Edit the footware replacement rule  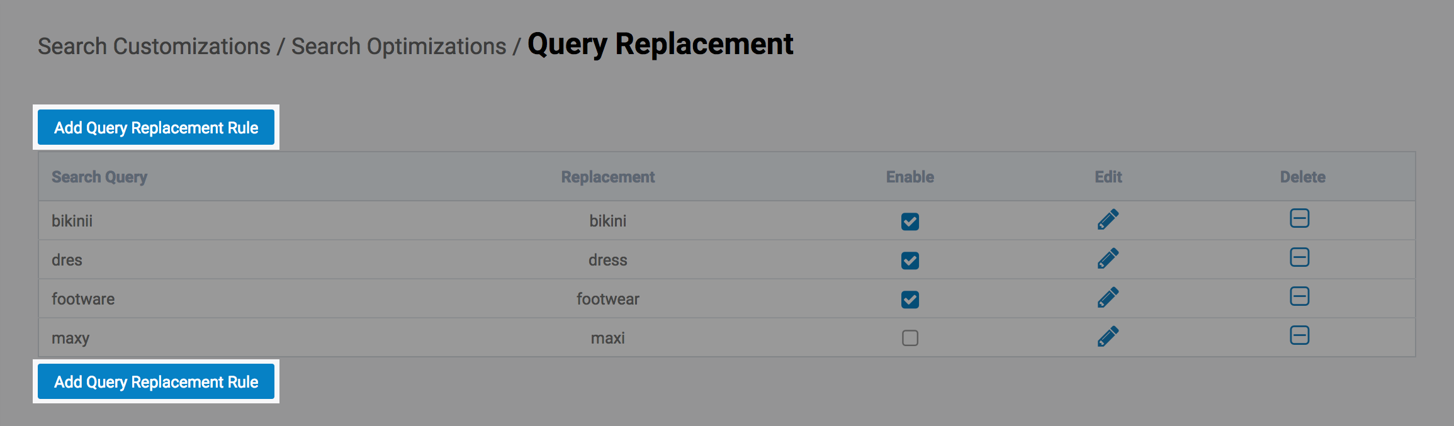point(1108,298)
